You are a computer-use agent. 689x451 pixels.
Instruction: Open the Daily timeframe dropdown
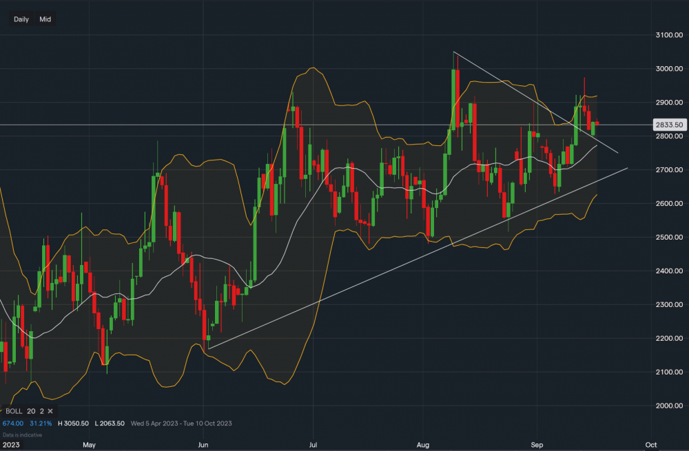point(21,19)
